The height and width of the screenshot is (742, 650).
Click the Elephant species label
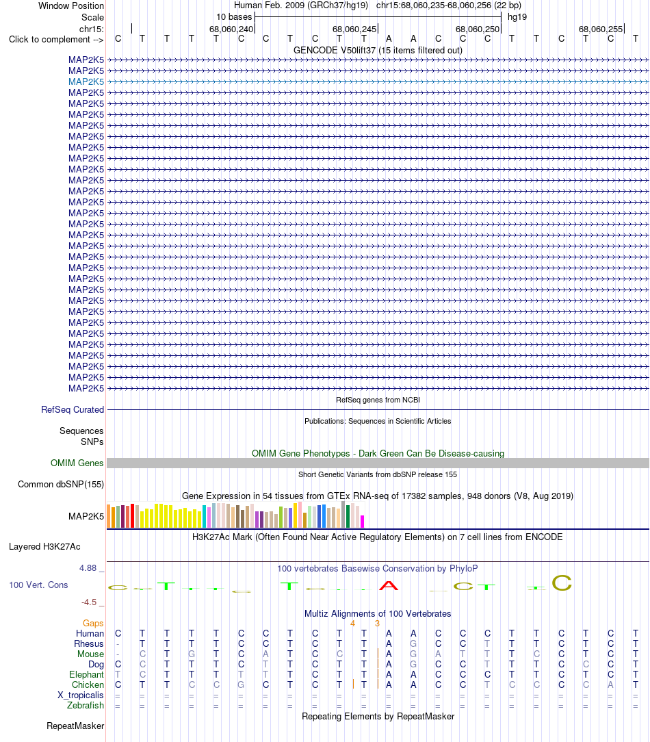pos(87,675)
